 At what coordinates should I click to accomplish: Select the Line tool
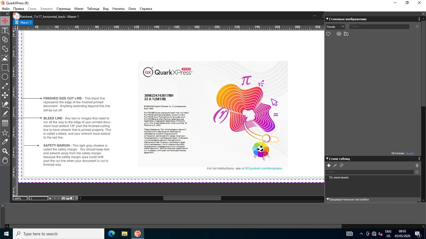point(5,86)
